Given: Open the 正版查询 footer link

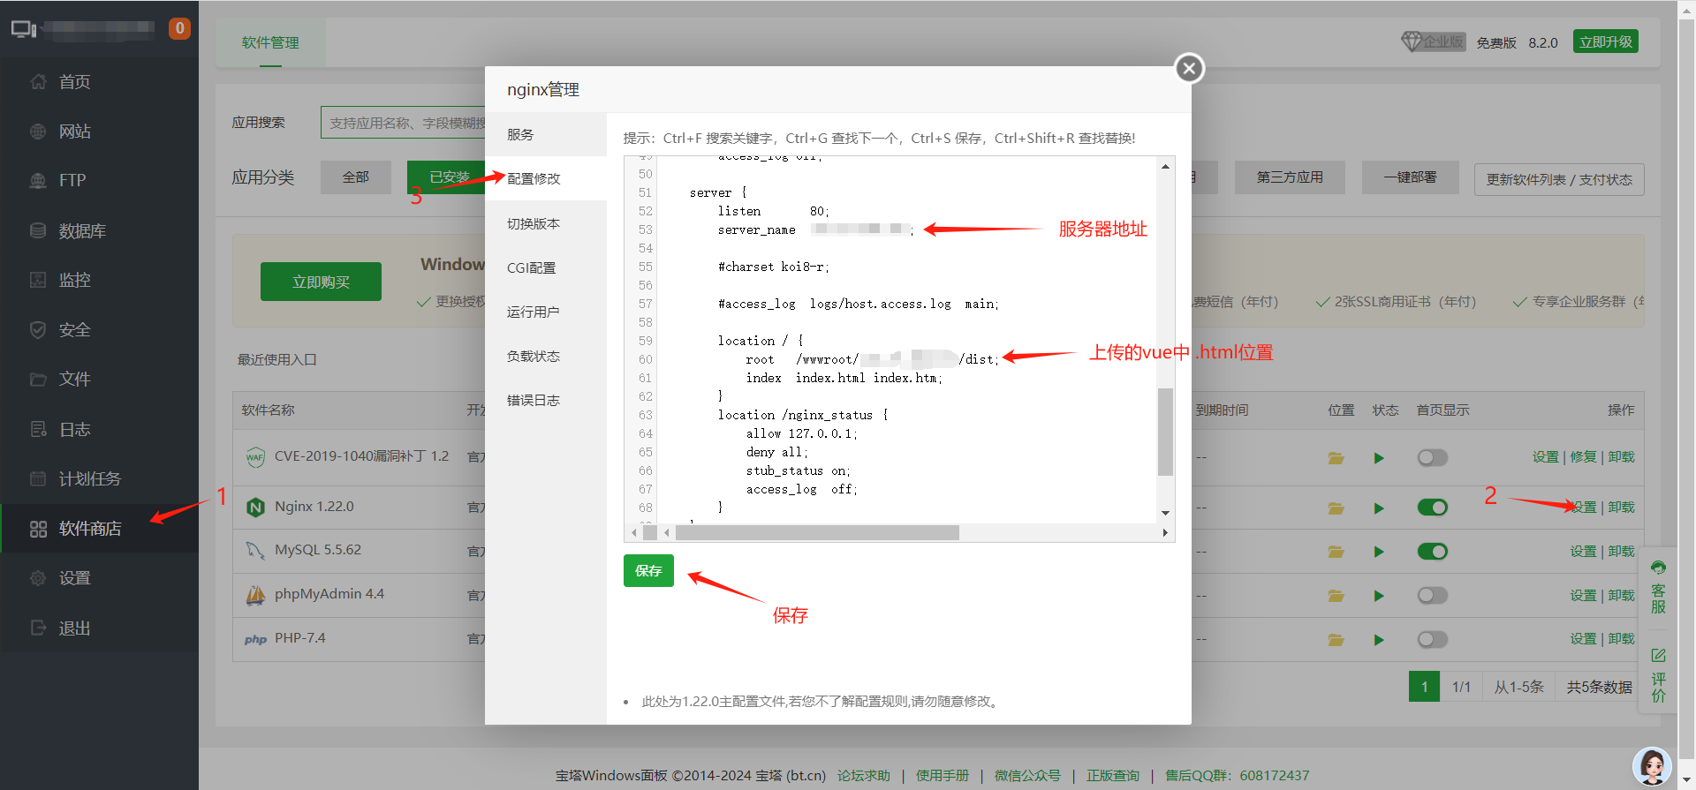Looking at the screenshot, I should point(1113,776).
